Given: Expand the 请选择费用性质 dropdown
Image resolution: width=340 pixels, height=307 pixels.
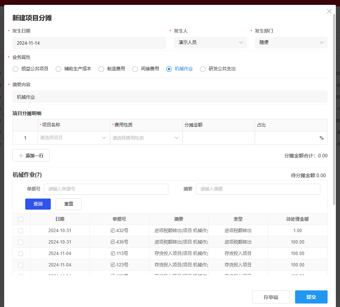Looking at the screenshot, I should point(145,138).
